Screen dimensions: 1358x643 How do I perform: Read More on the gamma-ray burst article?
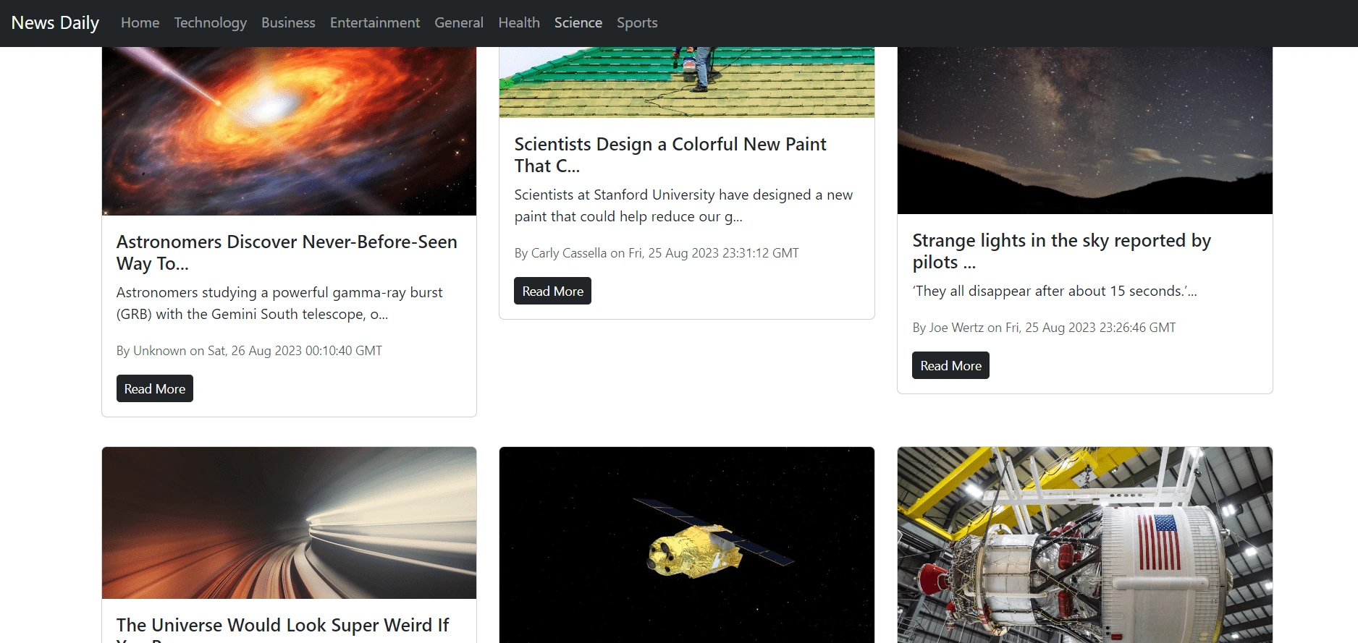[x=155, y=388]
